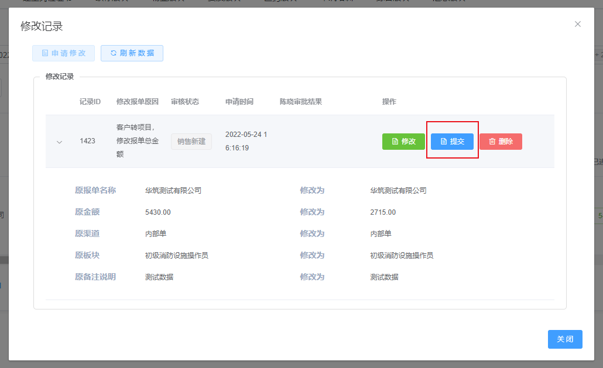Click the 审核状态 column header

(185, 102)
